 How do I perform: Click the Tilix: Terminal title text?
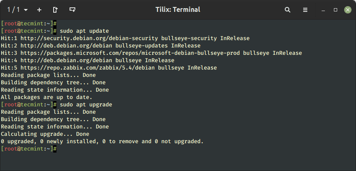[178, 9]
